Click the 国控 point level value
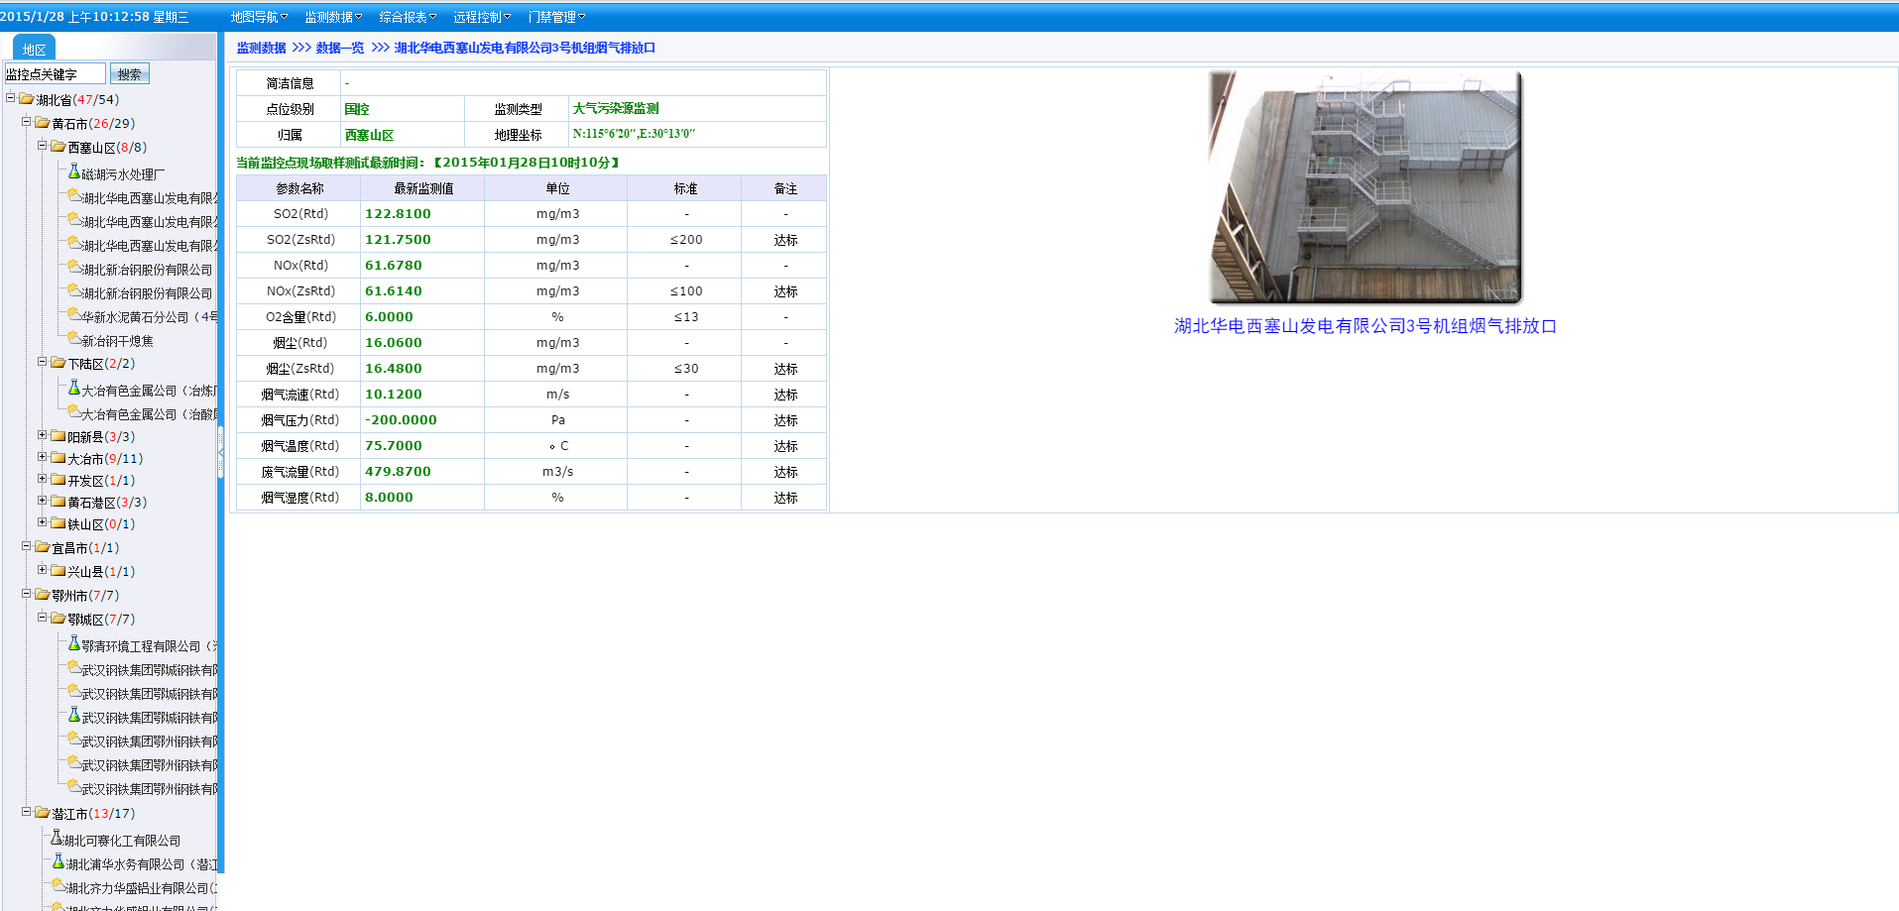1899x911 pixels. [x=357, y=109]
